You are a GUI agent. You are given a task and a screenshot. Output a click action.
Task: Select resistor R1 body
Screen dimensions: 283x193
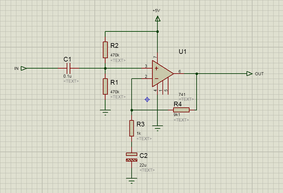coord(105,86)
